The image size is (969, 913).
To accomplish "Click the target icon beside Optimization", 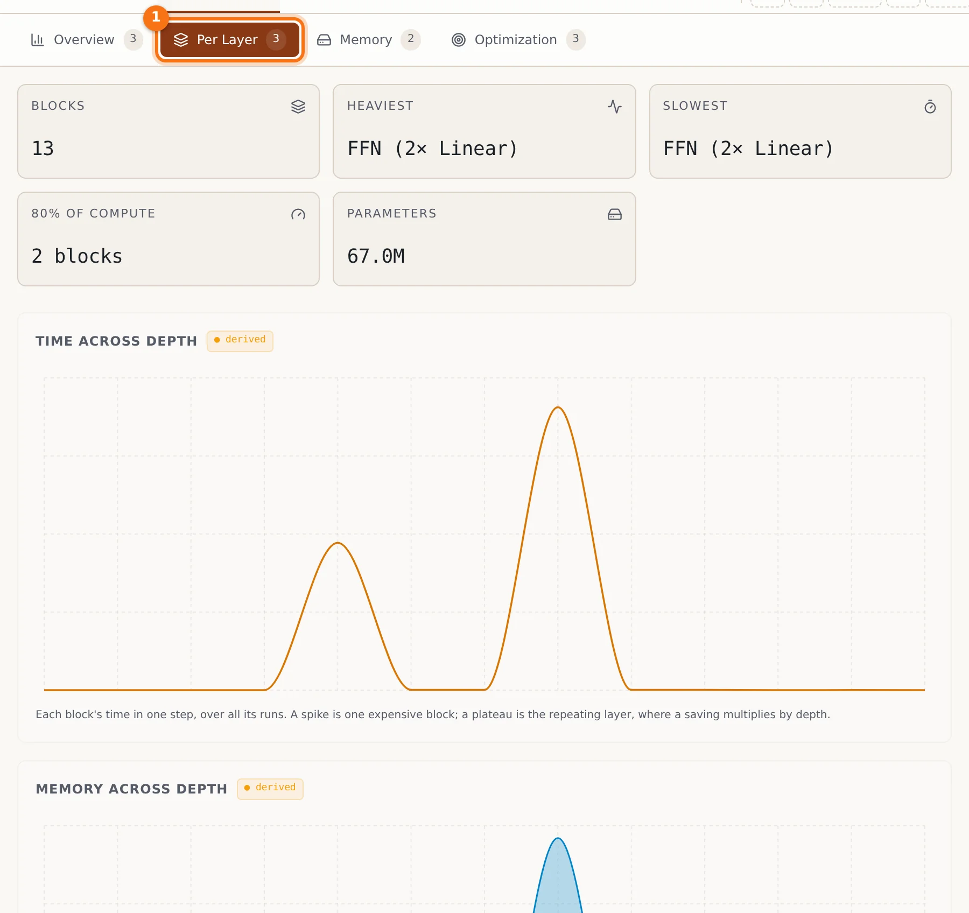I will (459, 40).
